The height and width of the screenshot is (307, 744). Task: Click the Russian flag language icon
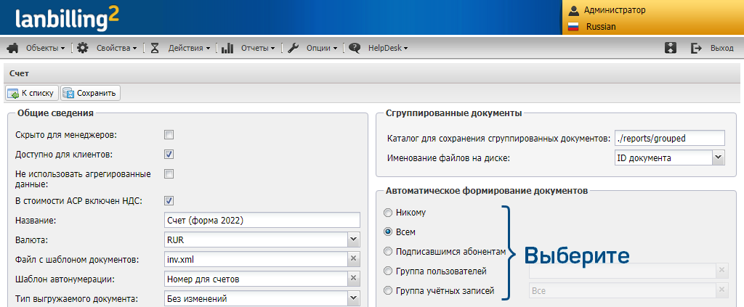pyautogui.click(x=573, y=26)
